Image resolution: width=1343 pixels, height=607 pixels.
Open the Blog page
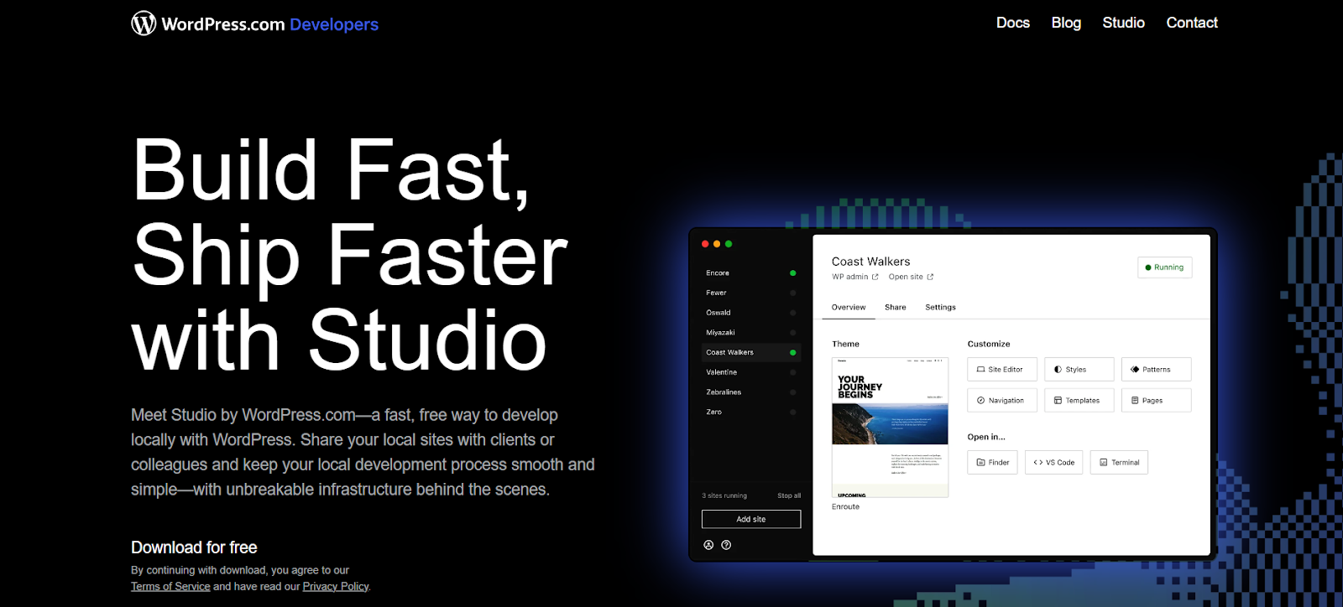tap(1066, 23)
